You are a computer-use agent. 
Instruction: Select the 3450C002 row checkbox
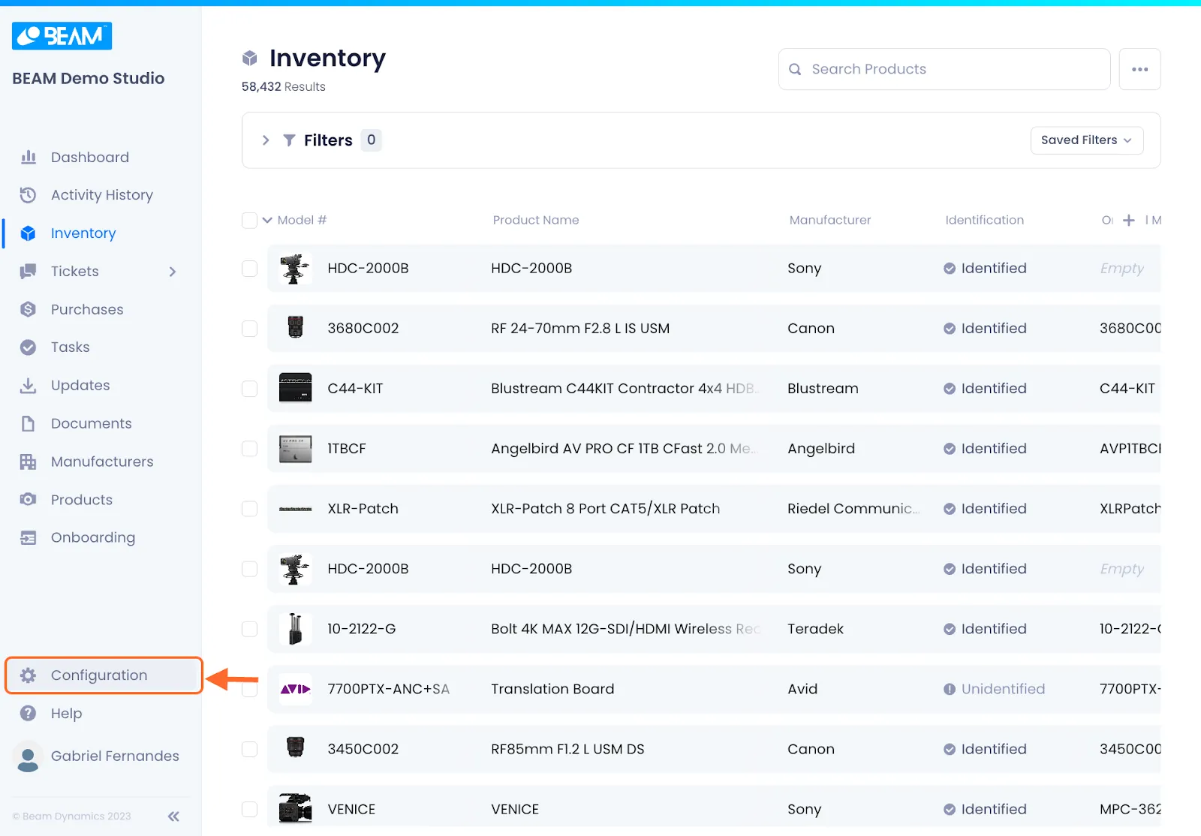249,748
